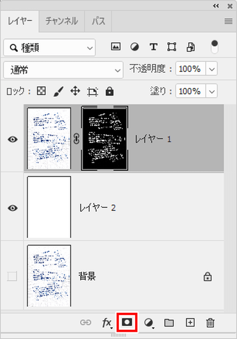Show 背景 layer via empty visibility box
This screenshot has height=339, width=237.
[x=12, y=277]
